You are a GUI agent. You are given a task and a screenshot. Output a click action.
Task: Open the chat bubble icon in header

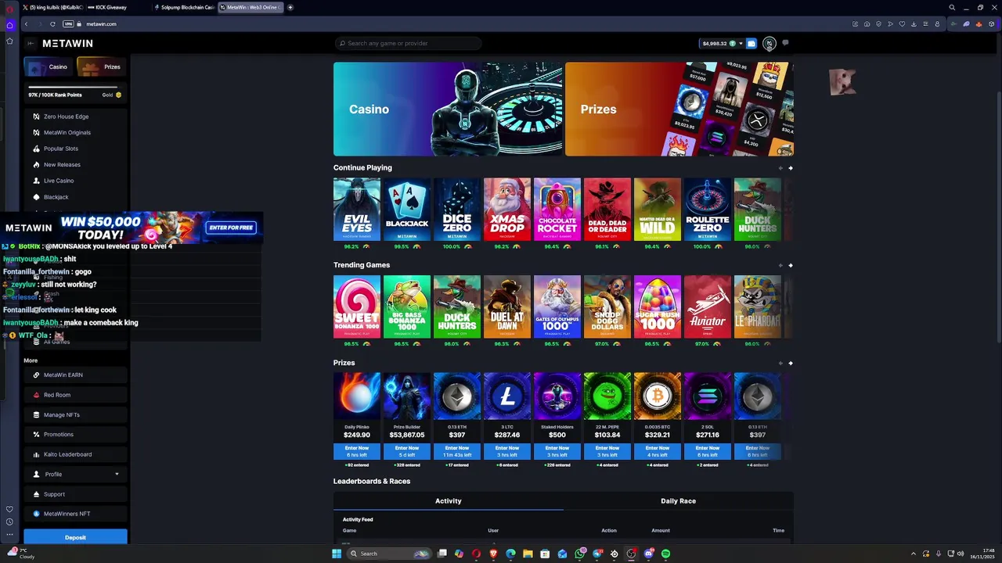(x=785, y=44)
